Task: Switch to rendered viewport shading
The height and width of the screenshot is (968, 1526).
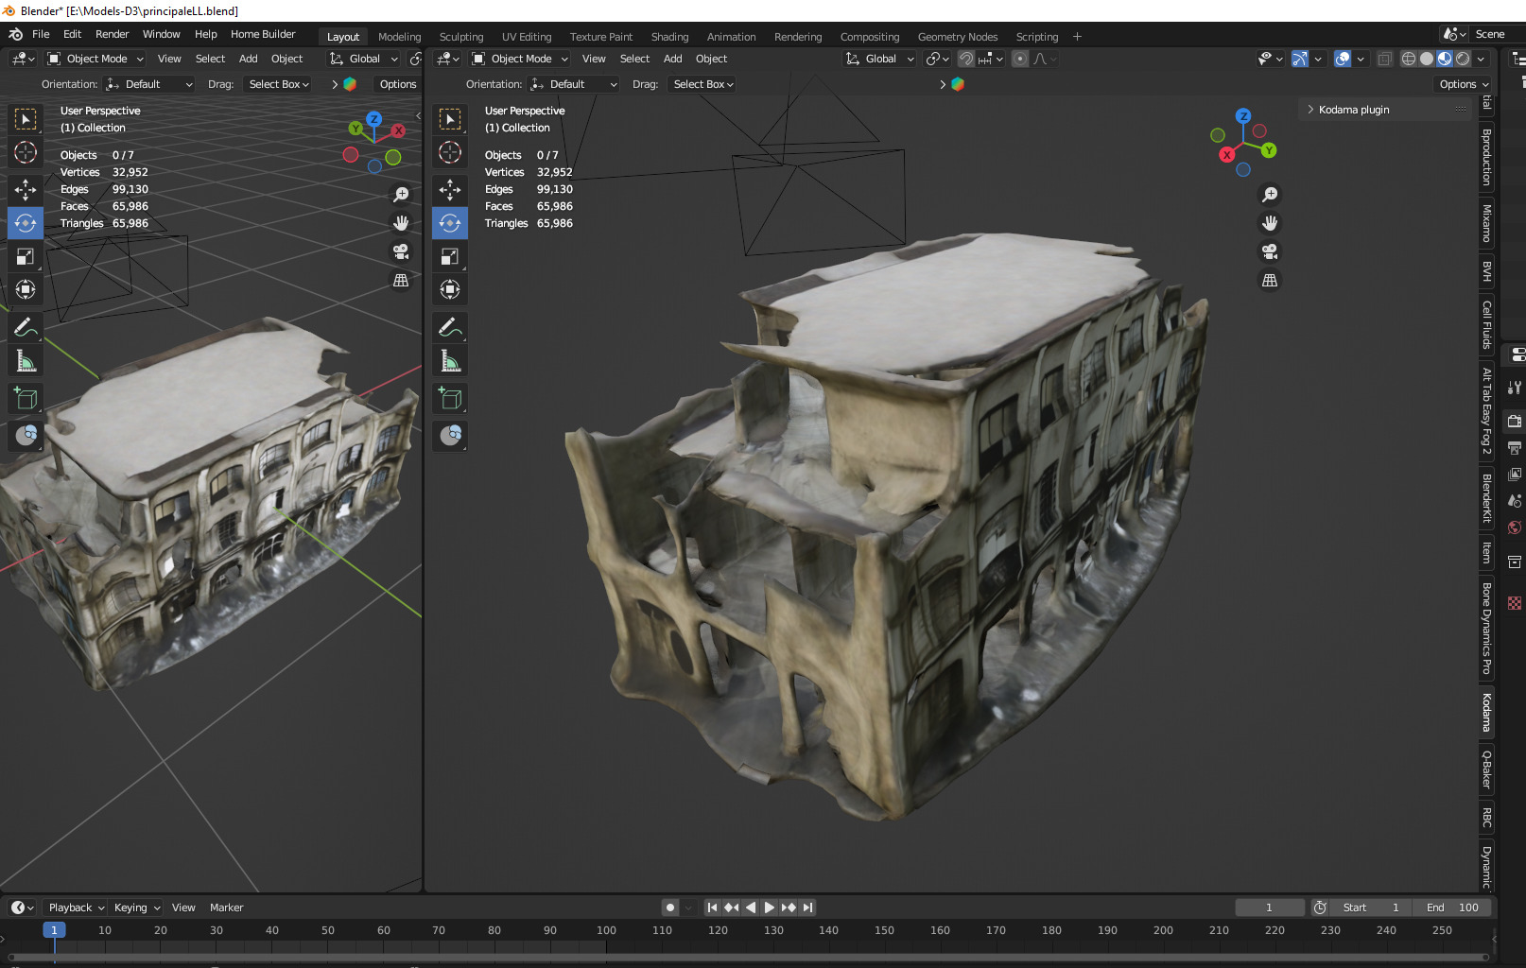Action: 1463,59
